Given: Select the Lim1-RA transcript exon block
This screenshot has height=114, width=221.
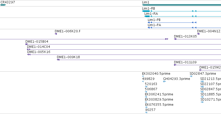Looking at the screenshot, I should (147, 16).
